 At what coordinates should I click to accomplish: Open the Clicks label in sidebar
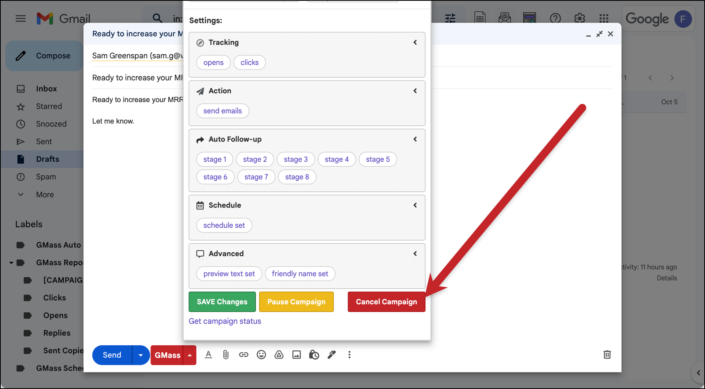(54, 298)
